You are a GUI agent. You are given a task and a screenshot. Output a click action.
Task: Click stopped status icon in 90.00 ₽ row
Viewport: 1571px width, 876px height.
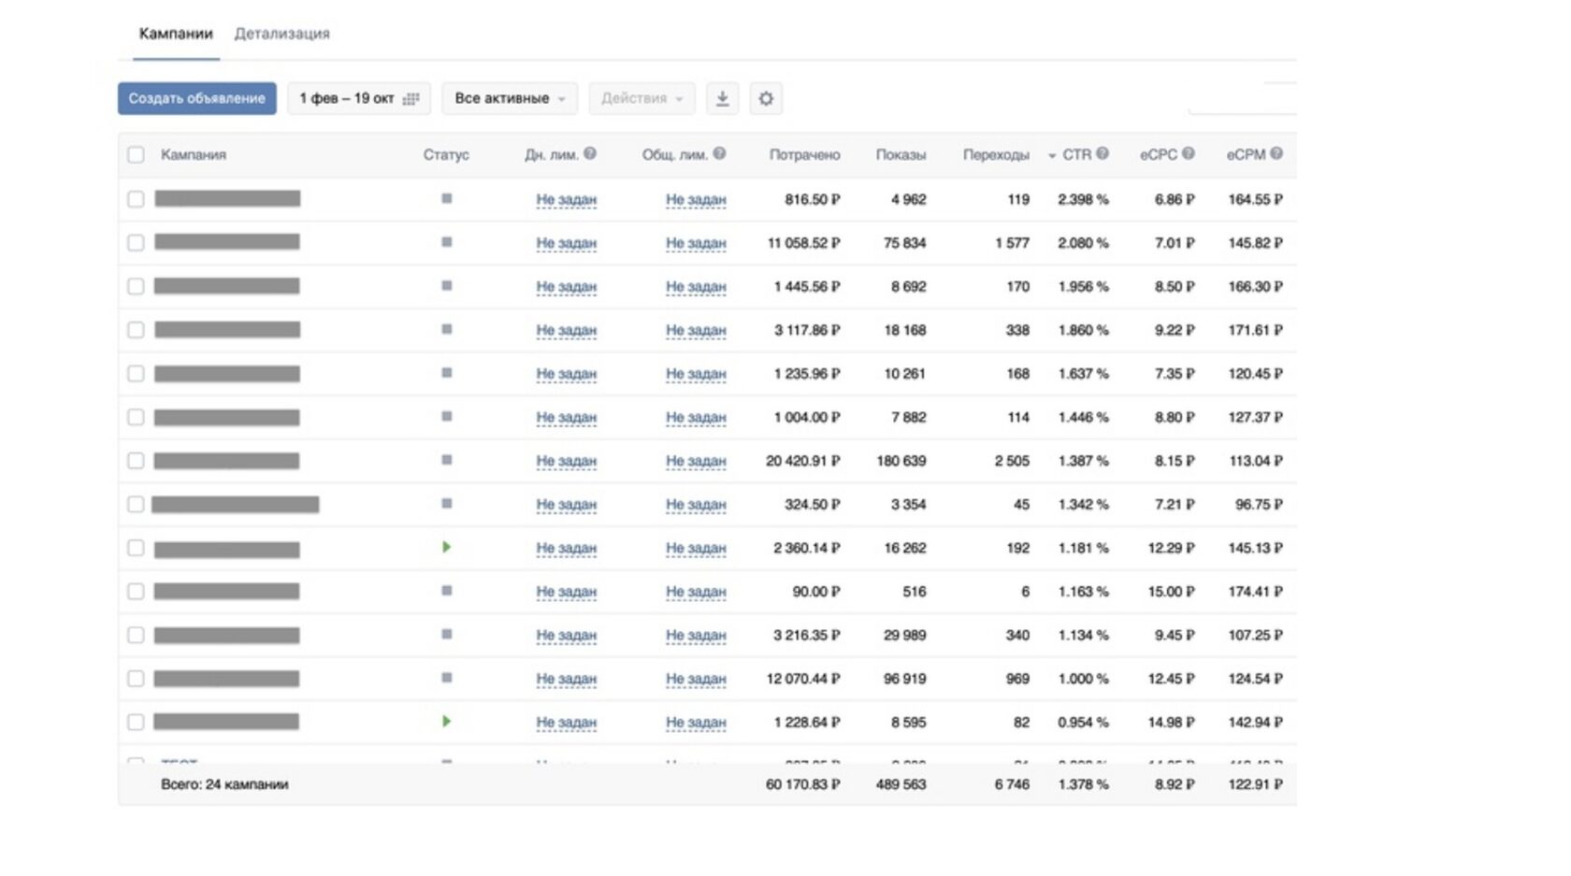pyautogui.click(x=446, y=591)
